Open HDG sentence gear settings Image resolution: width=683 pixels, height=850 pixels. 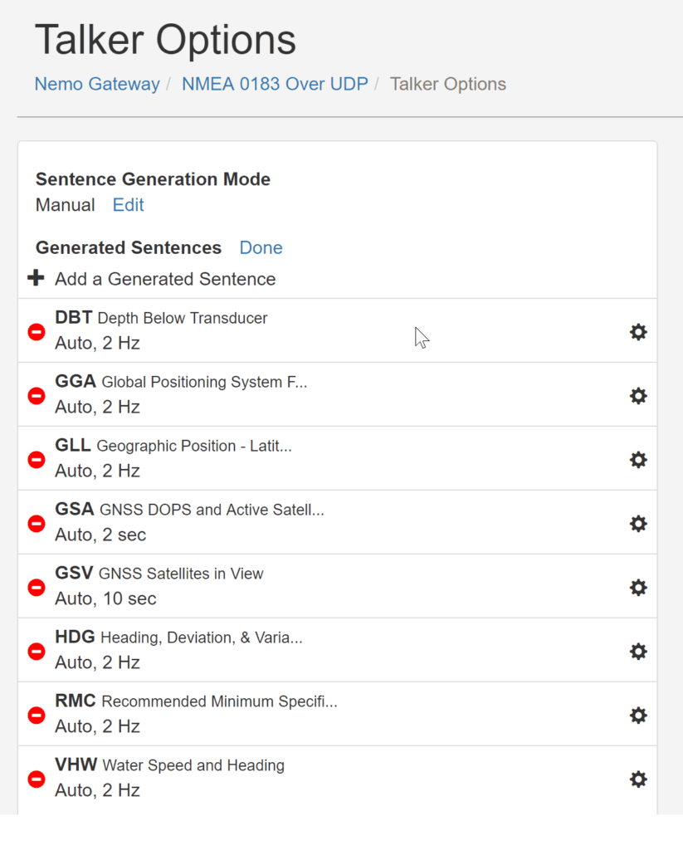click(638, 652)
